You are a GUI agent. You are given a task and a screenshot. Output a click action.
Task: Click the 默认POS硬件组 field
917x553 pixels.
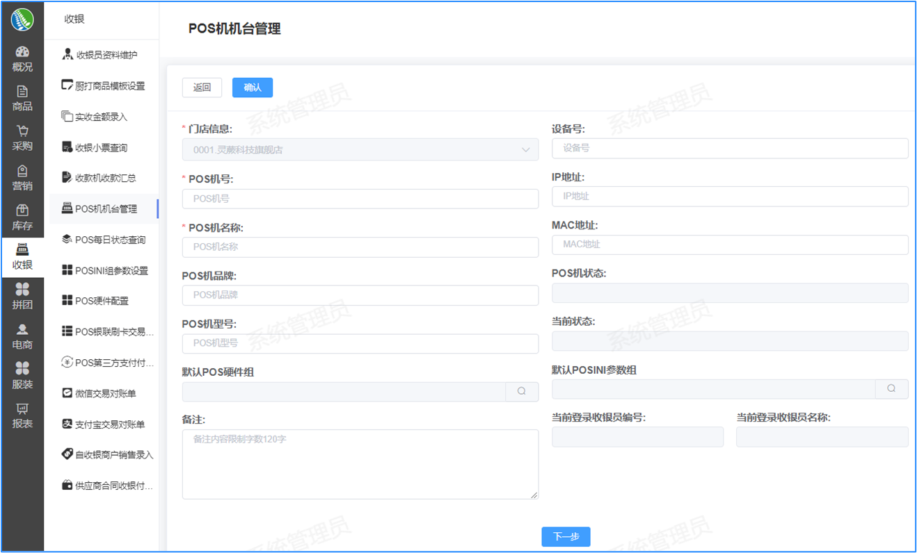(344, 391)
